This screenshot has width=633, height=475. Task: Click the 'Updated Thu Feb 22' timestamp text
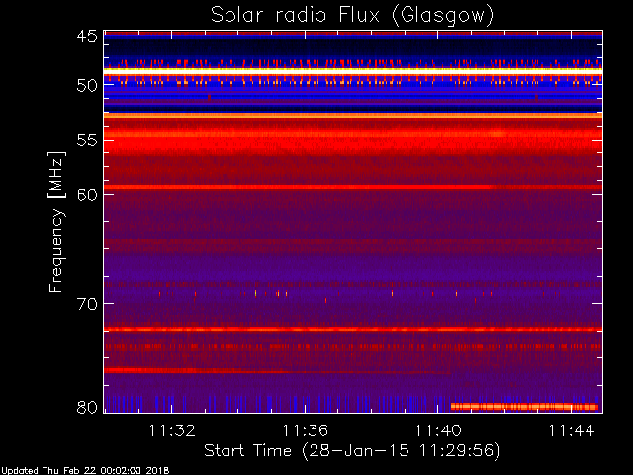tap(86, 471)
